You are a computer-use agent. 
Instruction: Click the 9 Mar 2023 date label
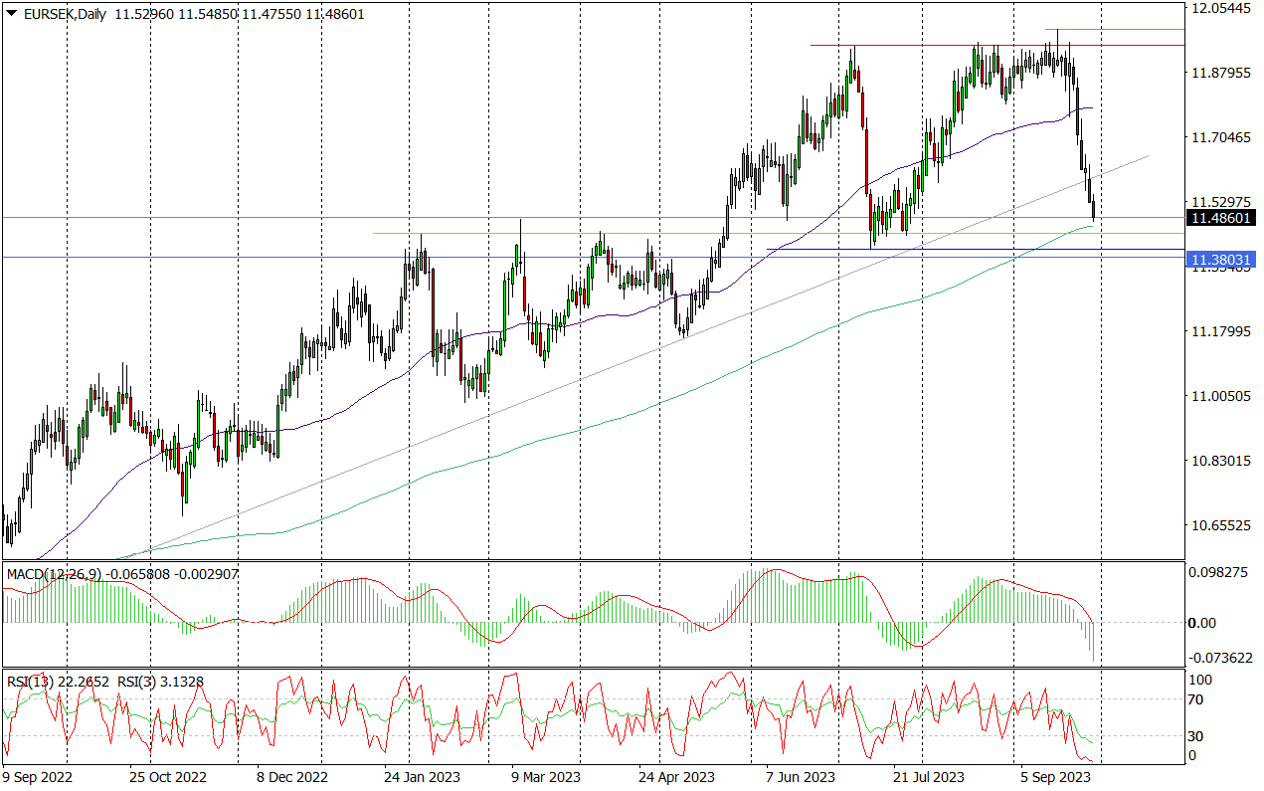pos(546,776)
